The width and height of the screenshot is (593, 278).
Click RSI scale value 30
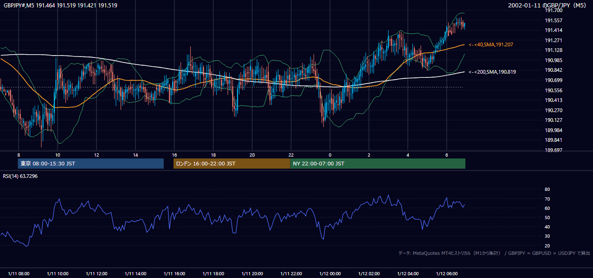click(x=547, y=236)
